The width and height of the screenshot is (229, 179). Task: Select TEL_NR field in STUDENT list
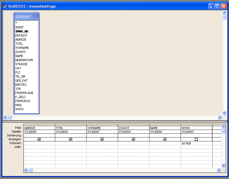27,76
